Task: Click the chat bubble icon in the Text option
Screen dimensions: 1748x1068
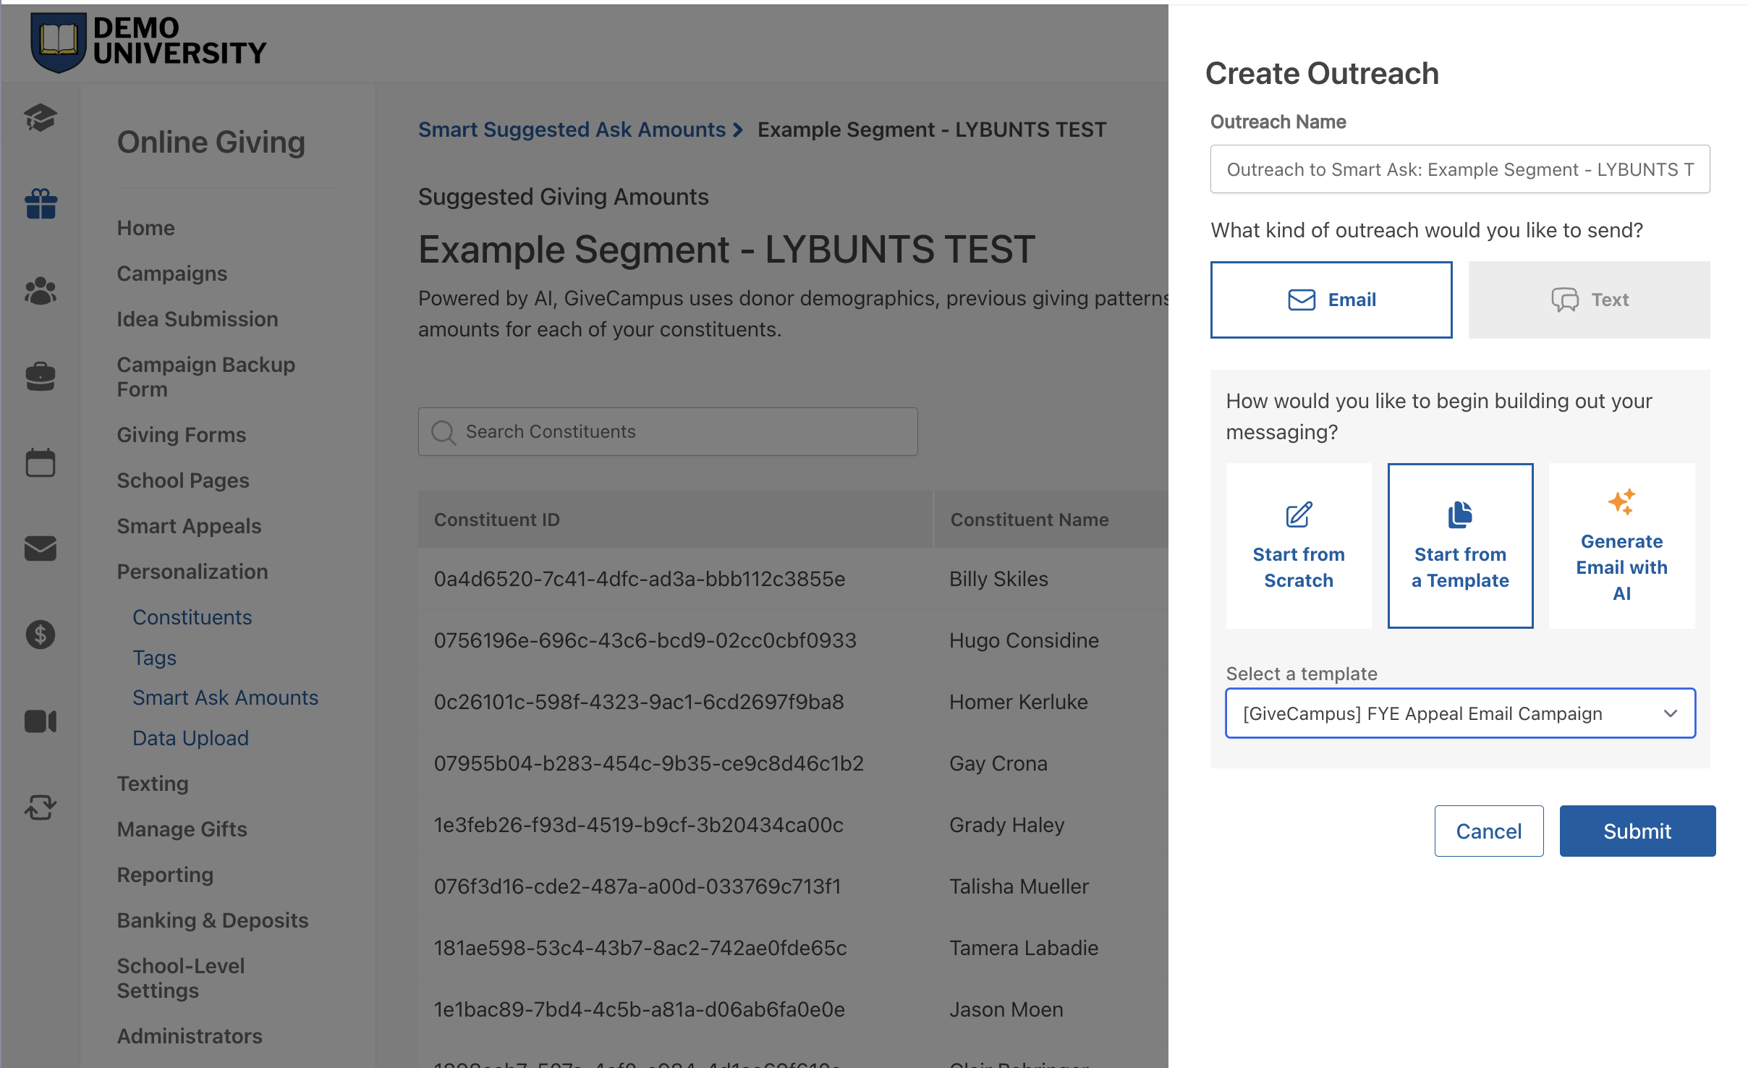Action: [x=1565, y=300]
